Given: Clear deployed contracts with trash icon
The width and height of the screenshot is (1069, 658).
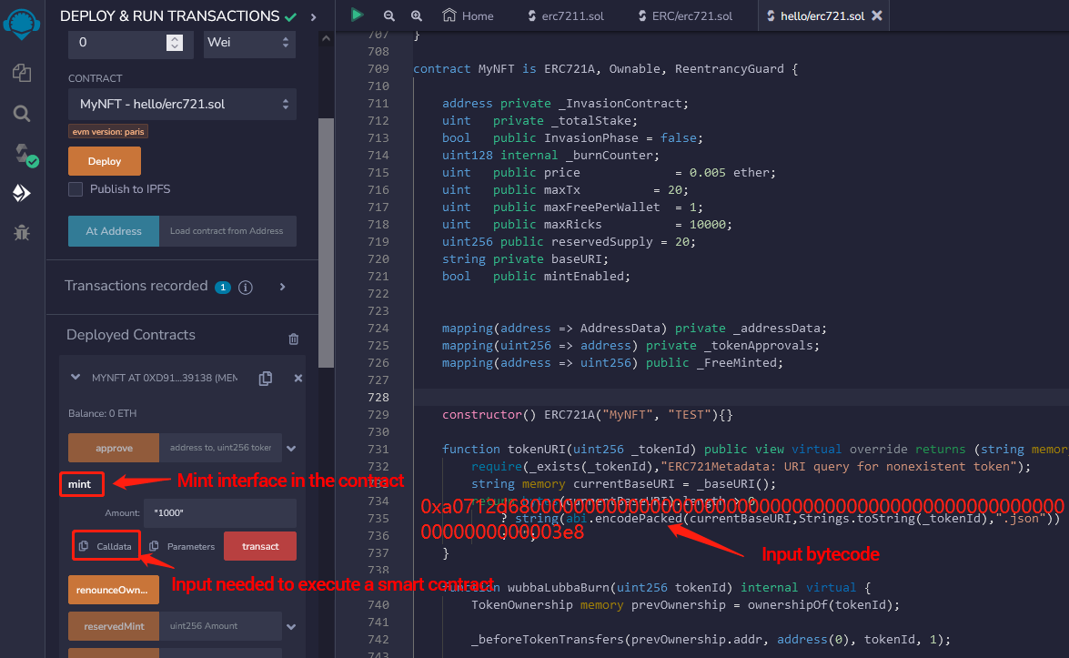Looking at the screenshot, I should pos(293,339).
